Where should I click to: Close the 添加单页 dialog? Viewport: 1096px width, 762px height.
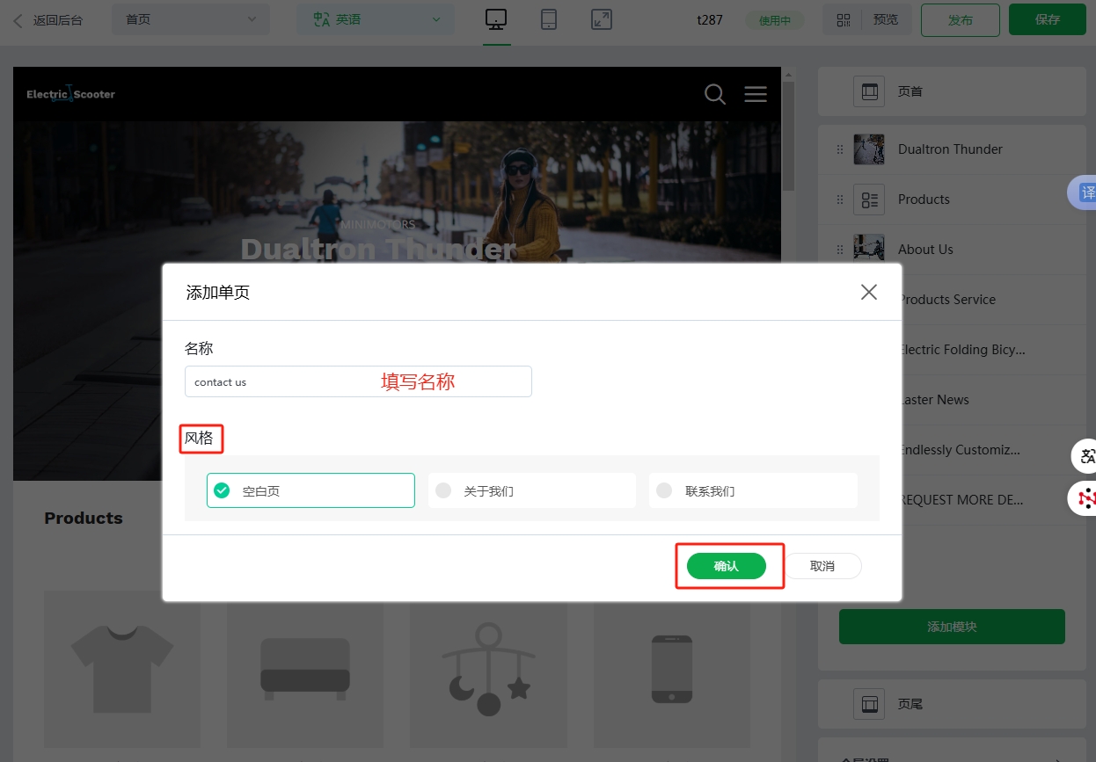pyautogui.click(x=869, y=292)
